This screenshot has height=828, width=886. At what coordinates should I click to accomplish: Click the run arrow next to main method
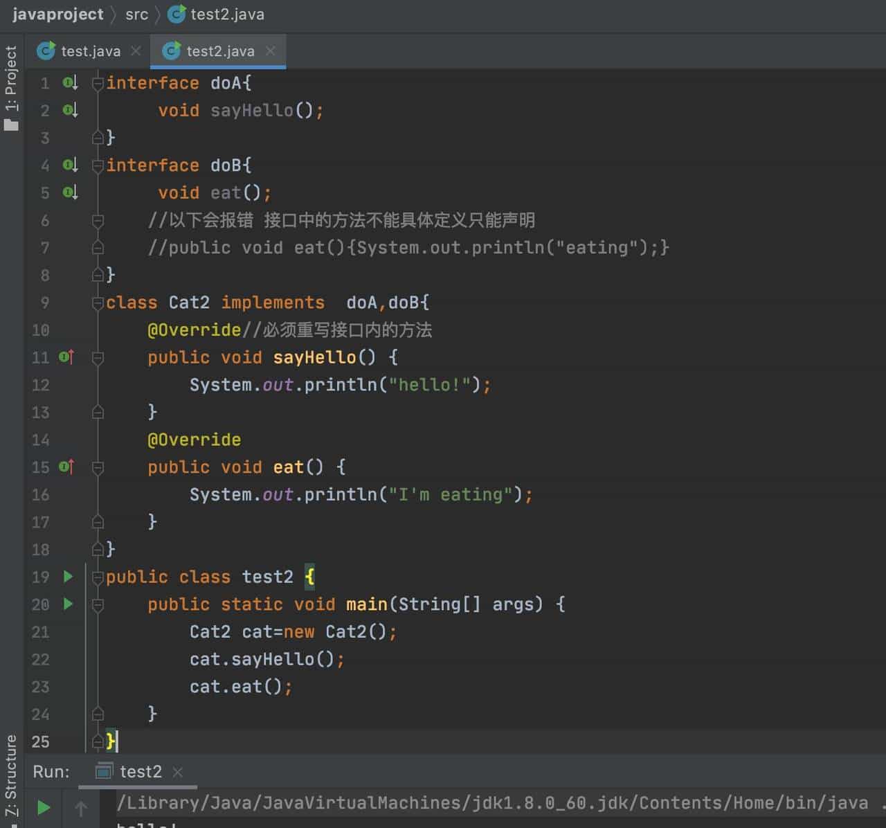pos(68,604)
